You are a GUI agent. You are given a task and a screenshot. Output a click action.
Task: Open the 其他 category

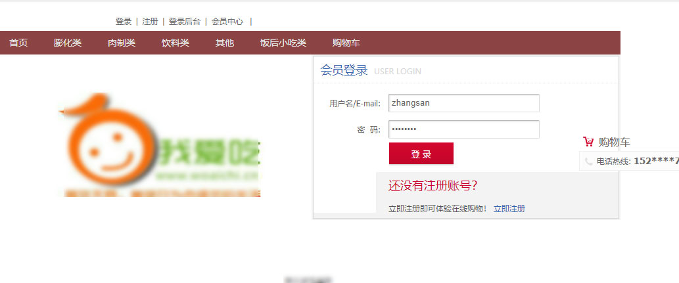click(x=225, y=43)
